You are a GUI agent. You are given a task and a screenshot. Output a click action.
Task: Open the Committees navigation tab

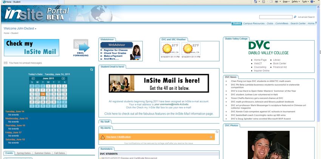[x=282, y=23]
